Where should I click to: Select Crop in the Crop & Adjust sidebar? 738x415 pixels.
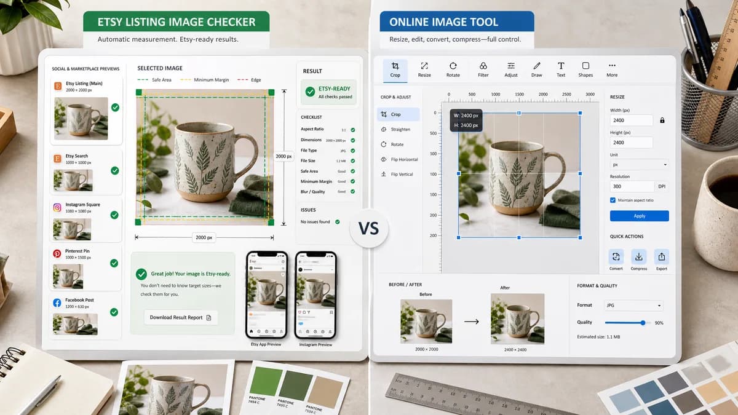[x=398, y=114]
